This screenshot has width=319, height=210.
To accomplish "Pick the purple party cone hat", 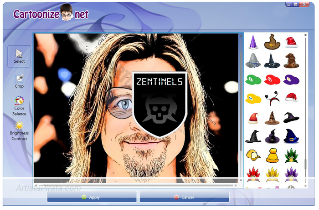I will pyautogui.click(x=253, y=42).
